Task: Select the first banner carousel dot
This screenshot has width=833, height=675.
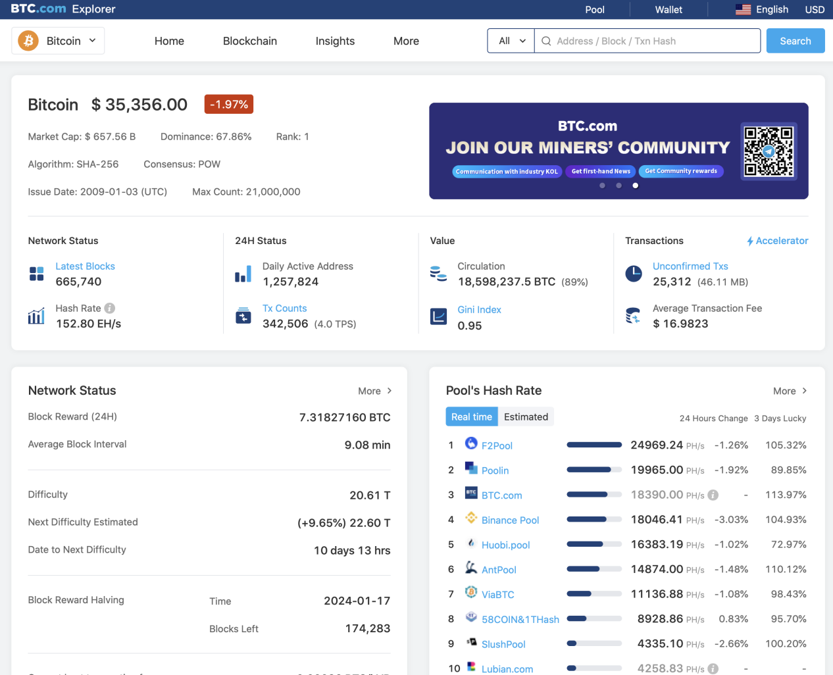Action: click(x=602, y=186)
